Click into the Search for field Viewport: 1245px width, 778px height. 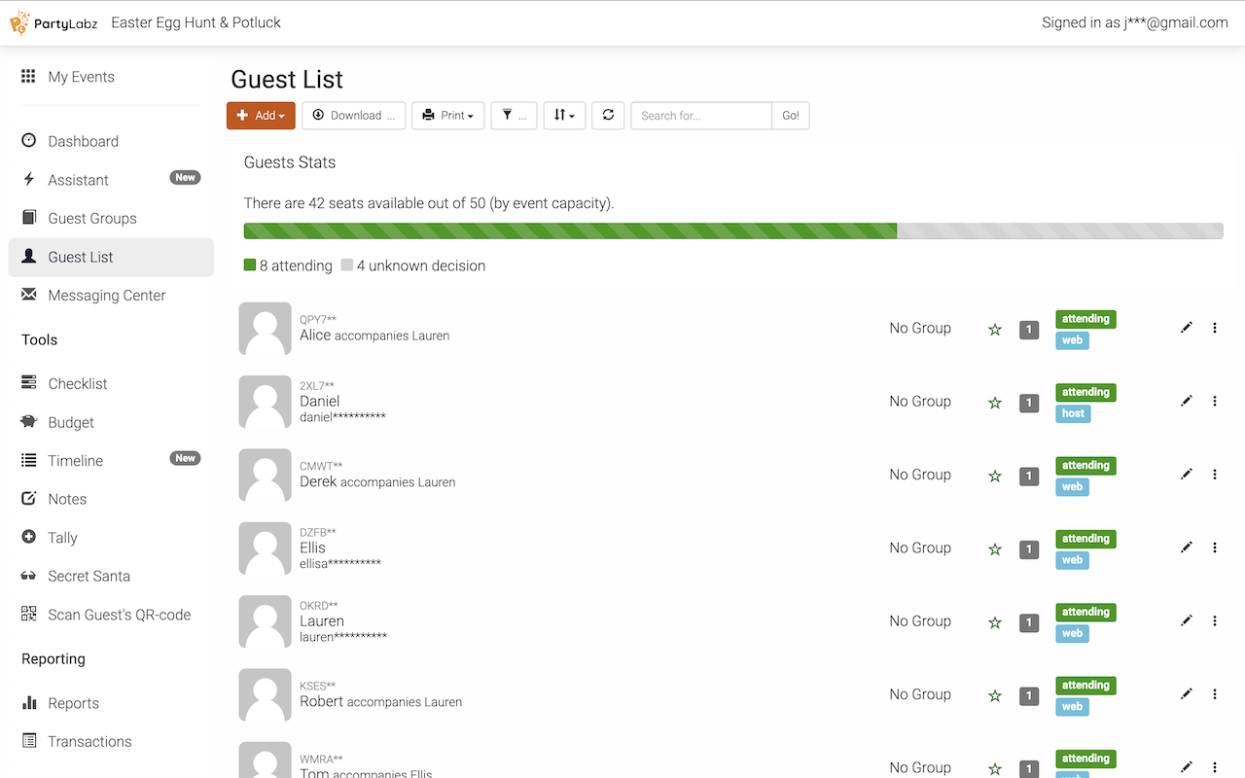click(701, 116)
